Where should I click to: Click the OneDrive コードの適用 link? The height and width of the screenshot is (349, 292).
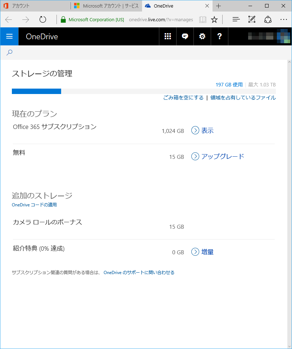(x=34, y=205)
